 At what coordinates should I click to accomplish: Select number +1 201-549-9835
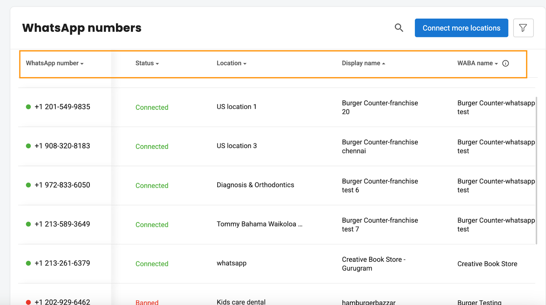point(62,107)
